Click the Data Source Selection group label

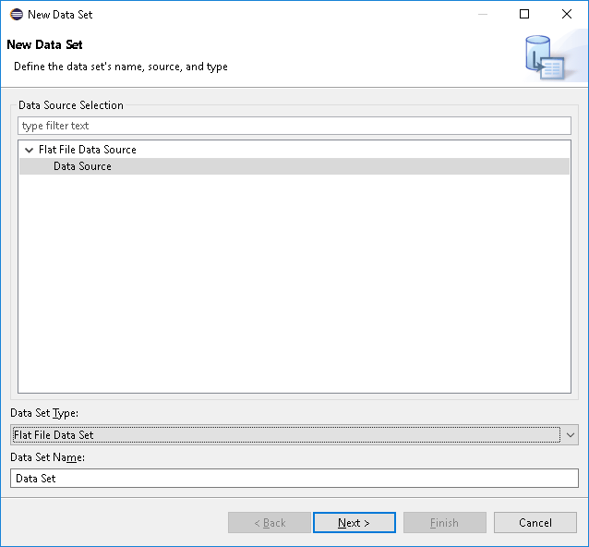[70, 105]
